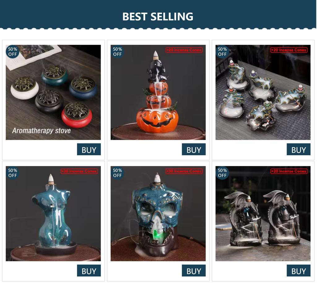Click 50% OFF badge on aromatherapy stove
The image size is (317, 287).
pyautogui.click(x=12, y=52)
